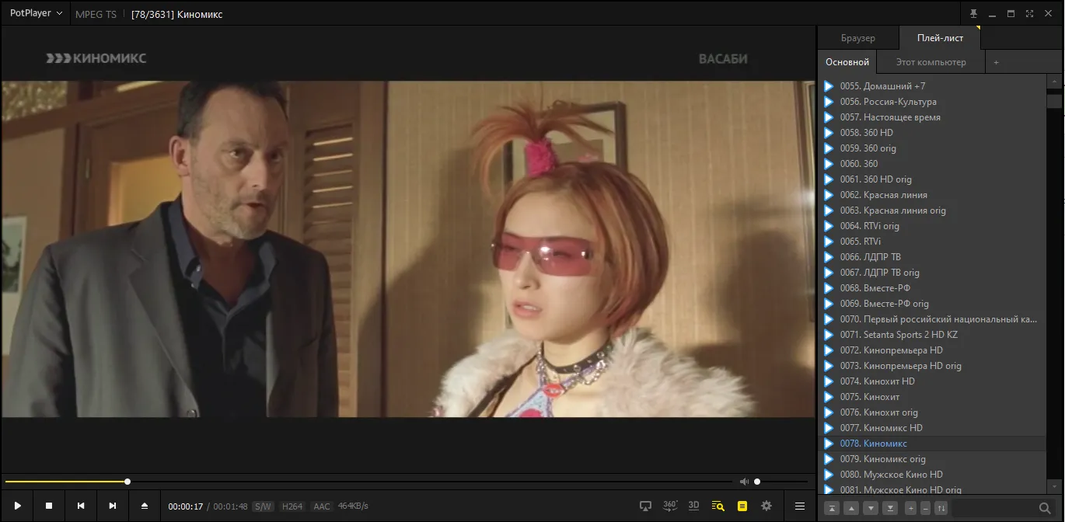Select 0057. Настоящее время channel
The image size is (1065, 522).
point(931,117)
